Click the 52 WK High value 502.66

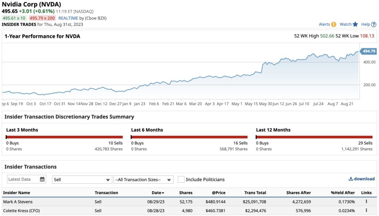pyautogui.click(x=328, y=36)
